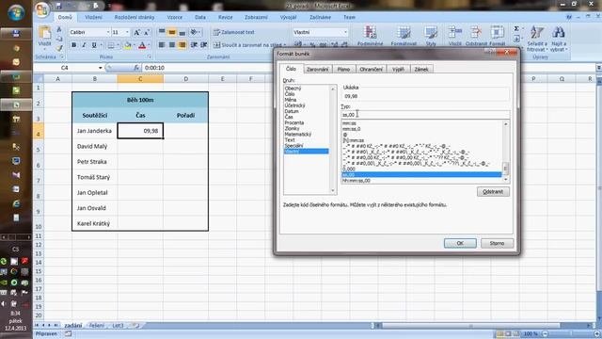
Task: Open the Zobrazení ribbon tab
Action: [256, 17]
